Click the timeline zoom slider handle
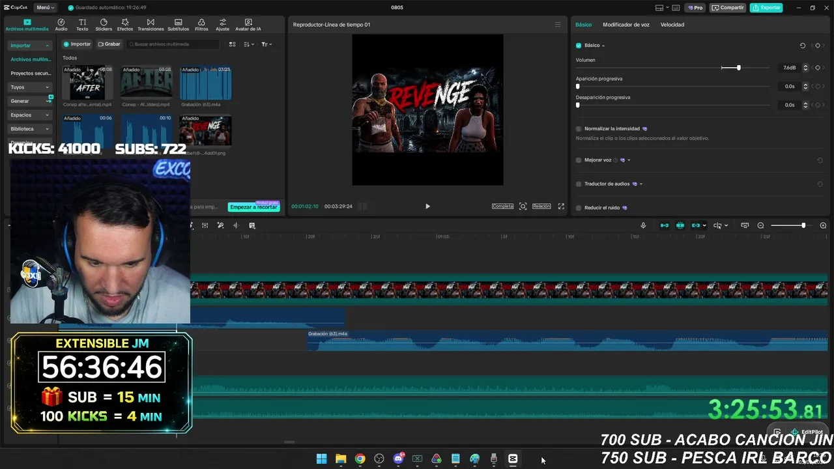This screenshot has width=834, height=469. point(803,225)
